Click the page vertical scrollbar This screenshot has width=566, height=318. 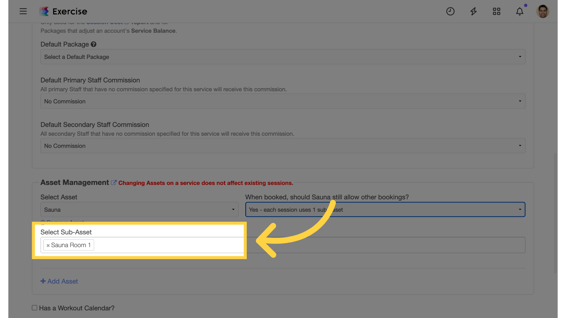click(555, 213)
